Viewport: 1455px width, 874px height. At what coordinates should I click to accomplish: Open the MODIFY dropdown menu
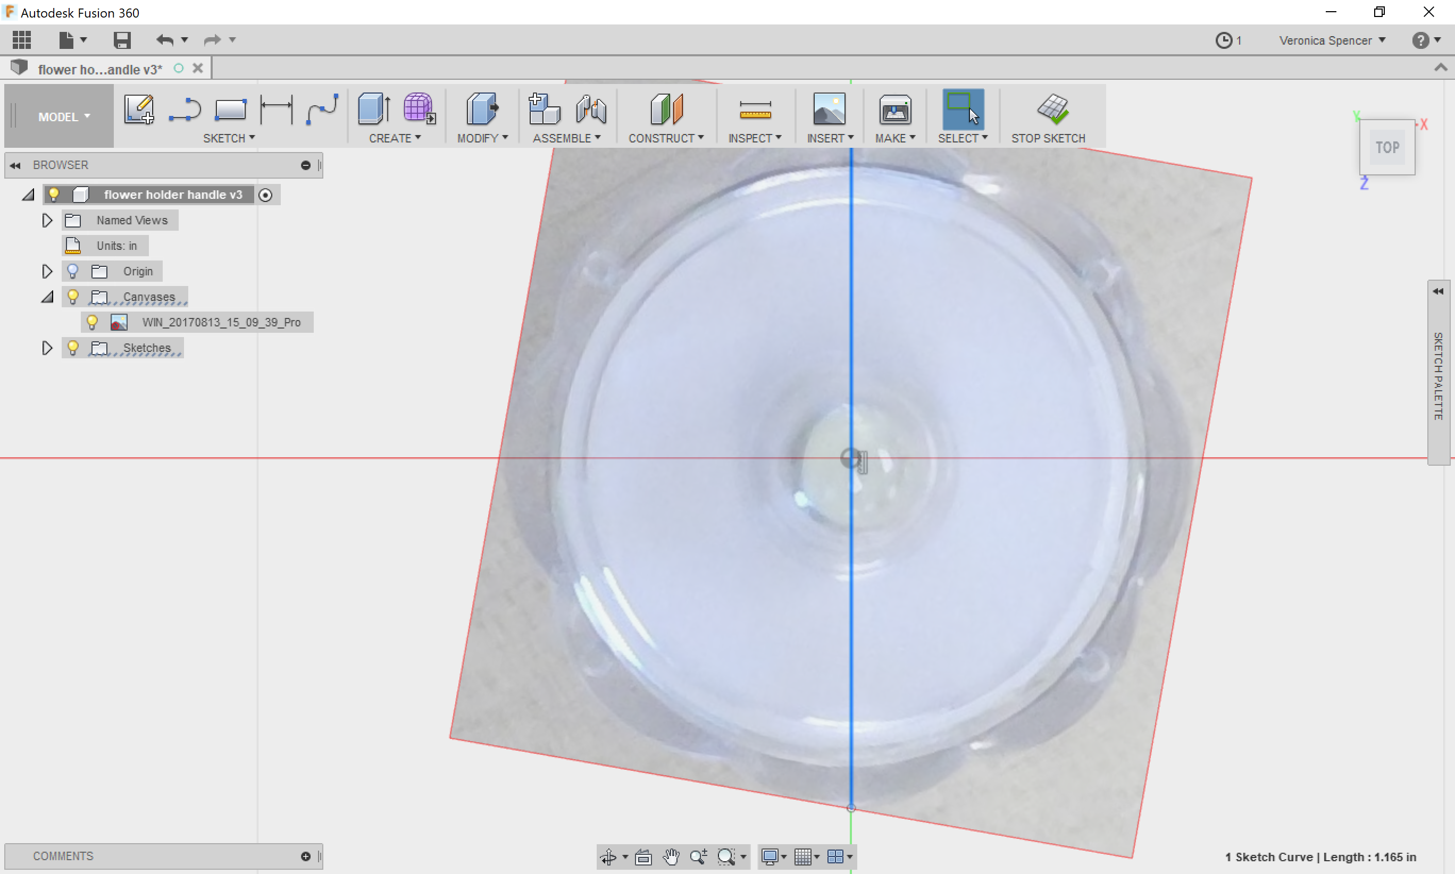tap(481, 137)
